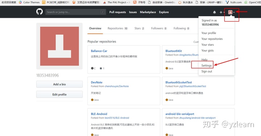Click the Edit profile button

point(59,94)
